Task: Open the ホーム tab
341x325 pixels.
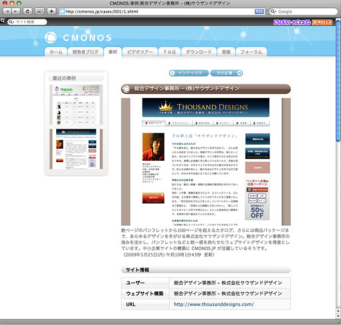Action: tap(56, 52)
